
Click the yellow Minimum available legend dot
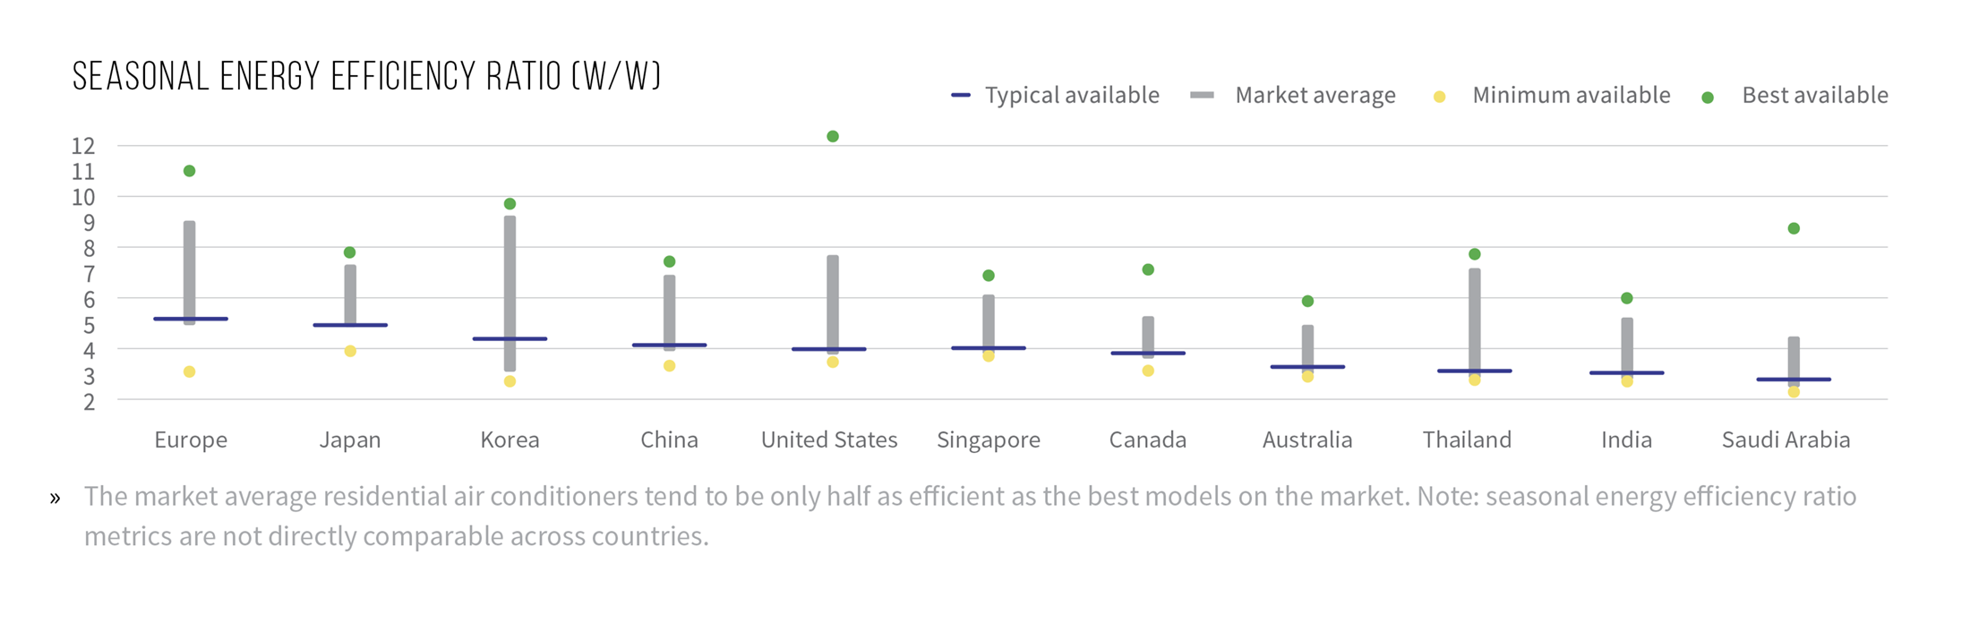click(1439, 97)
